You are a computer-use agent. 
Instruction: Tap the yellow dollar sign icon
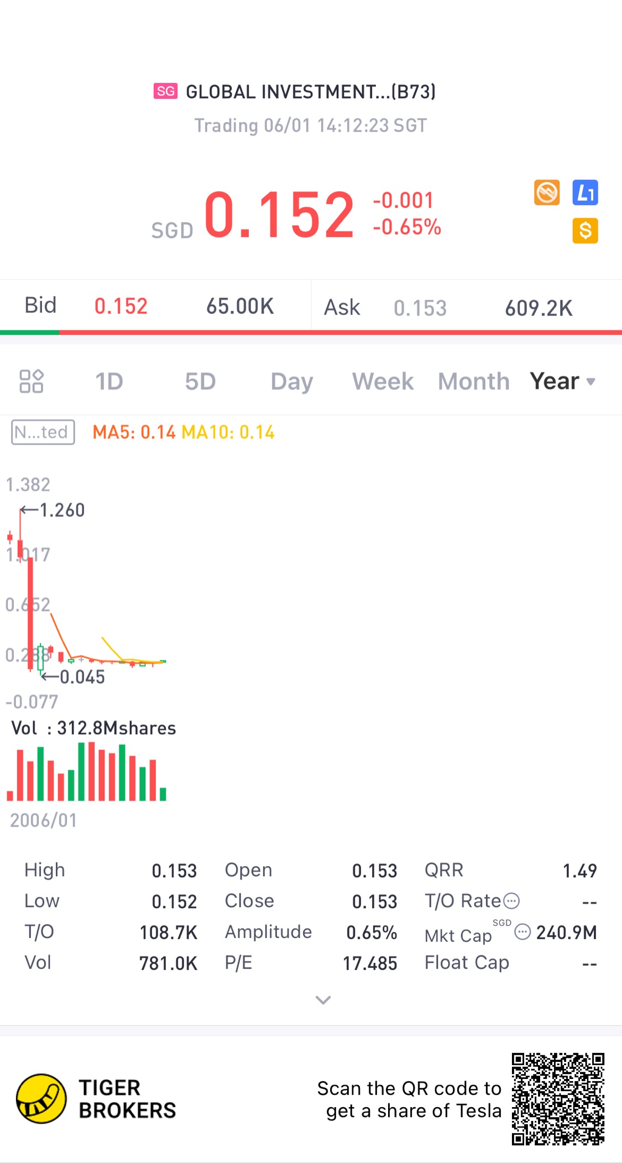tap(585, 230)
